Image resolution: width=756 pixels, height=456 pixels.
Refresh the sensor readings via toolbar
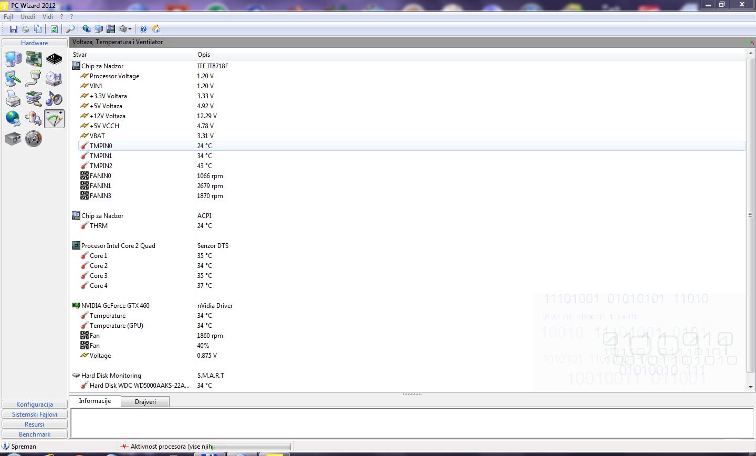[54, 29]
